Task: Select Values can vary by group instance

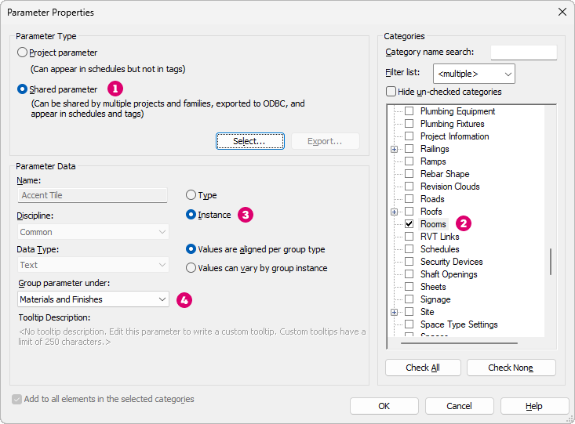Action: tap(191, 268)
